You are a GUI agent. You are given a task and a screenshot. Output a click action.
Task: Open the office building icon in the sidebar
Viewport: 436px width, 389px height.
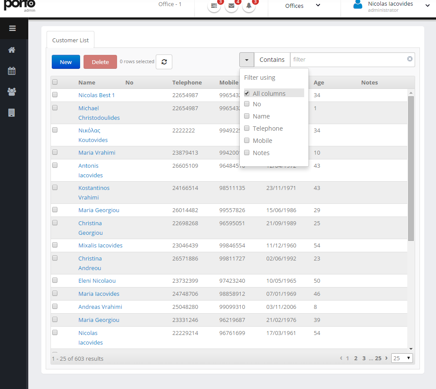tap(12, 112)
